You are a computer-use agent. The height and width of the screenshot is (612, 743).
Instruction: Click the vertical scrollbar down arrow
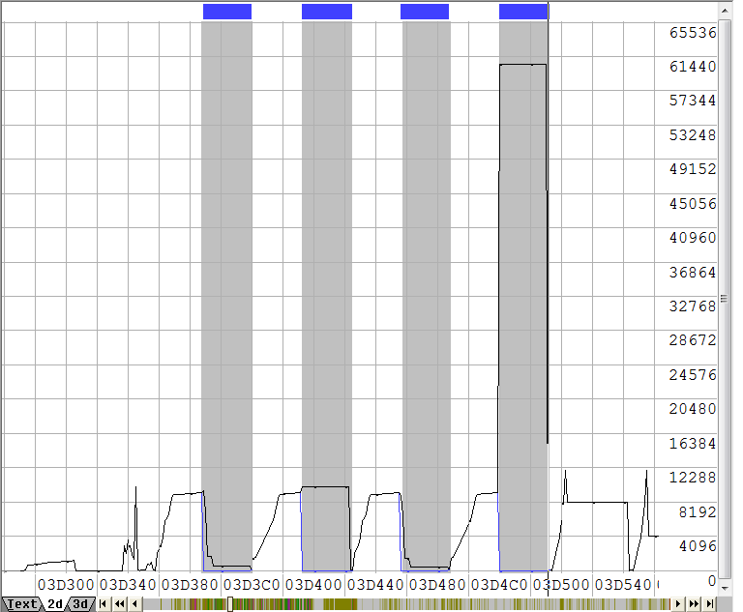pos(725,588)
